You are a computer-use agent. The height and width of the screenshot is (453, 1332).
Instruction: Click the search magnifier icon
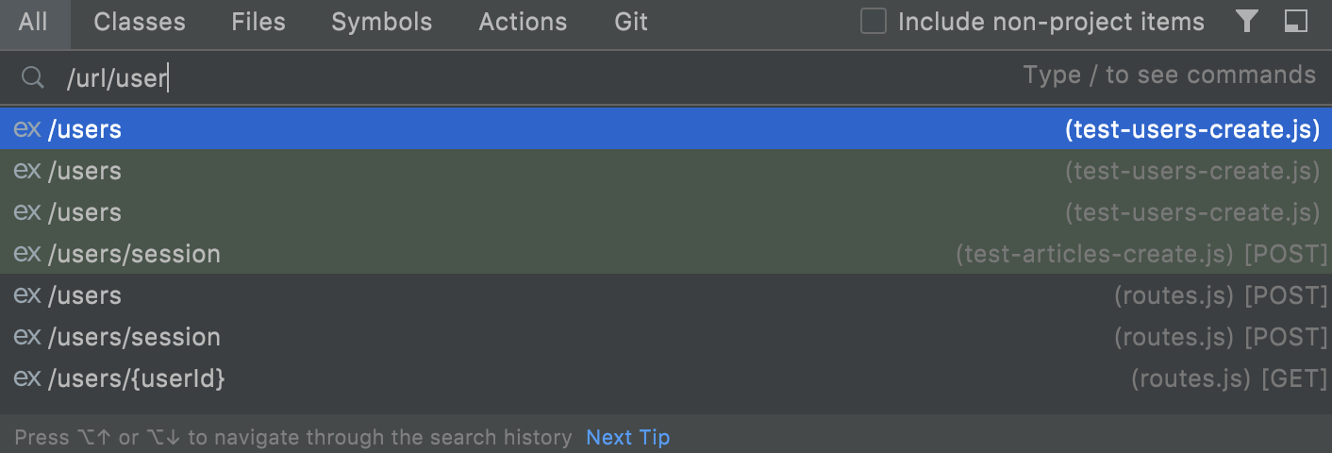pos(33,78)
